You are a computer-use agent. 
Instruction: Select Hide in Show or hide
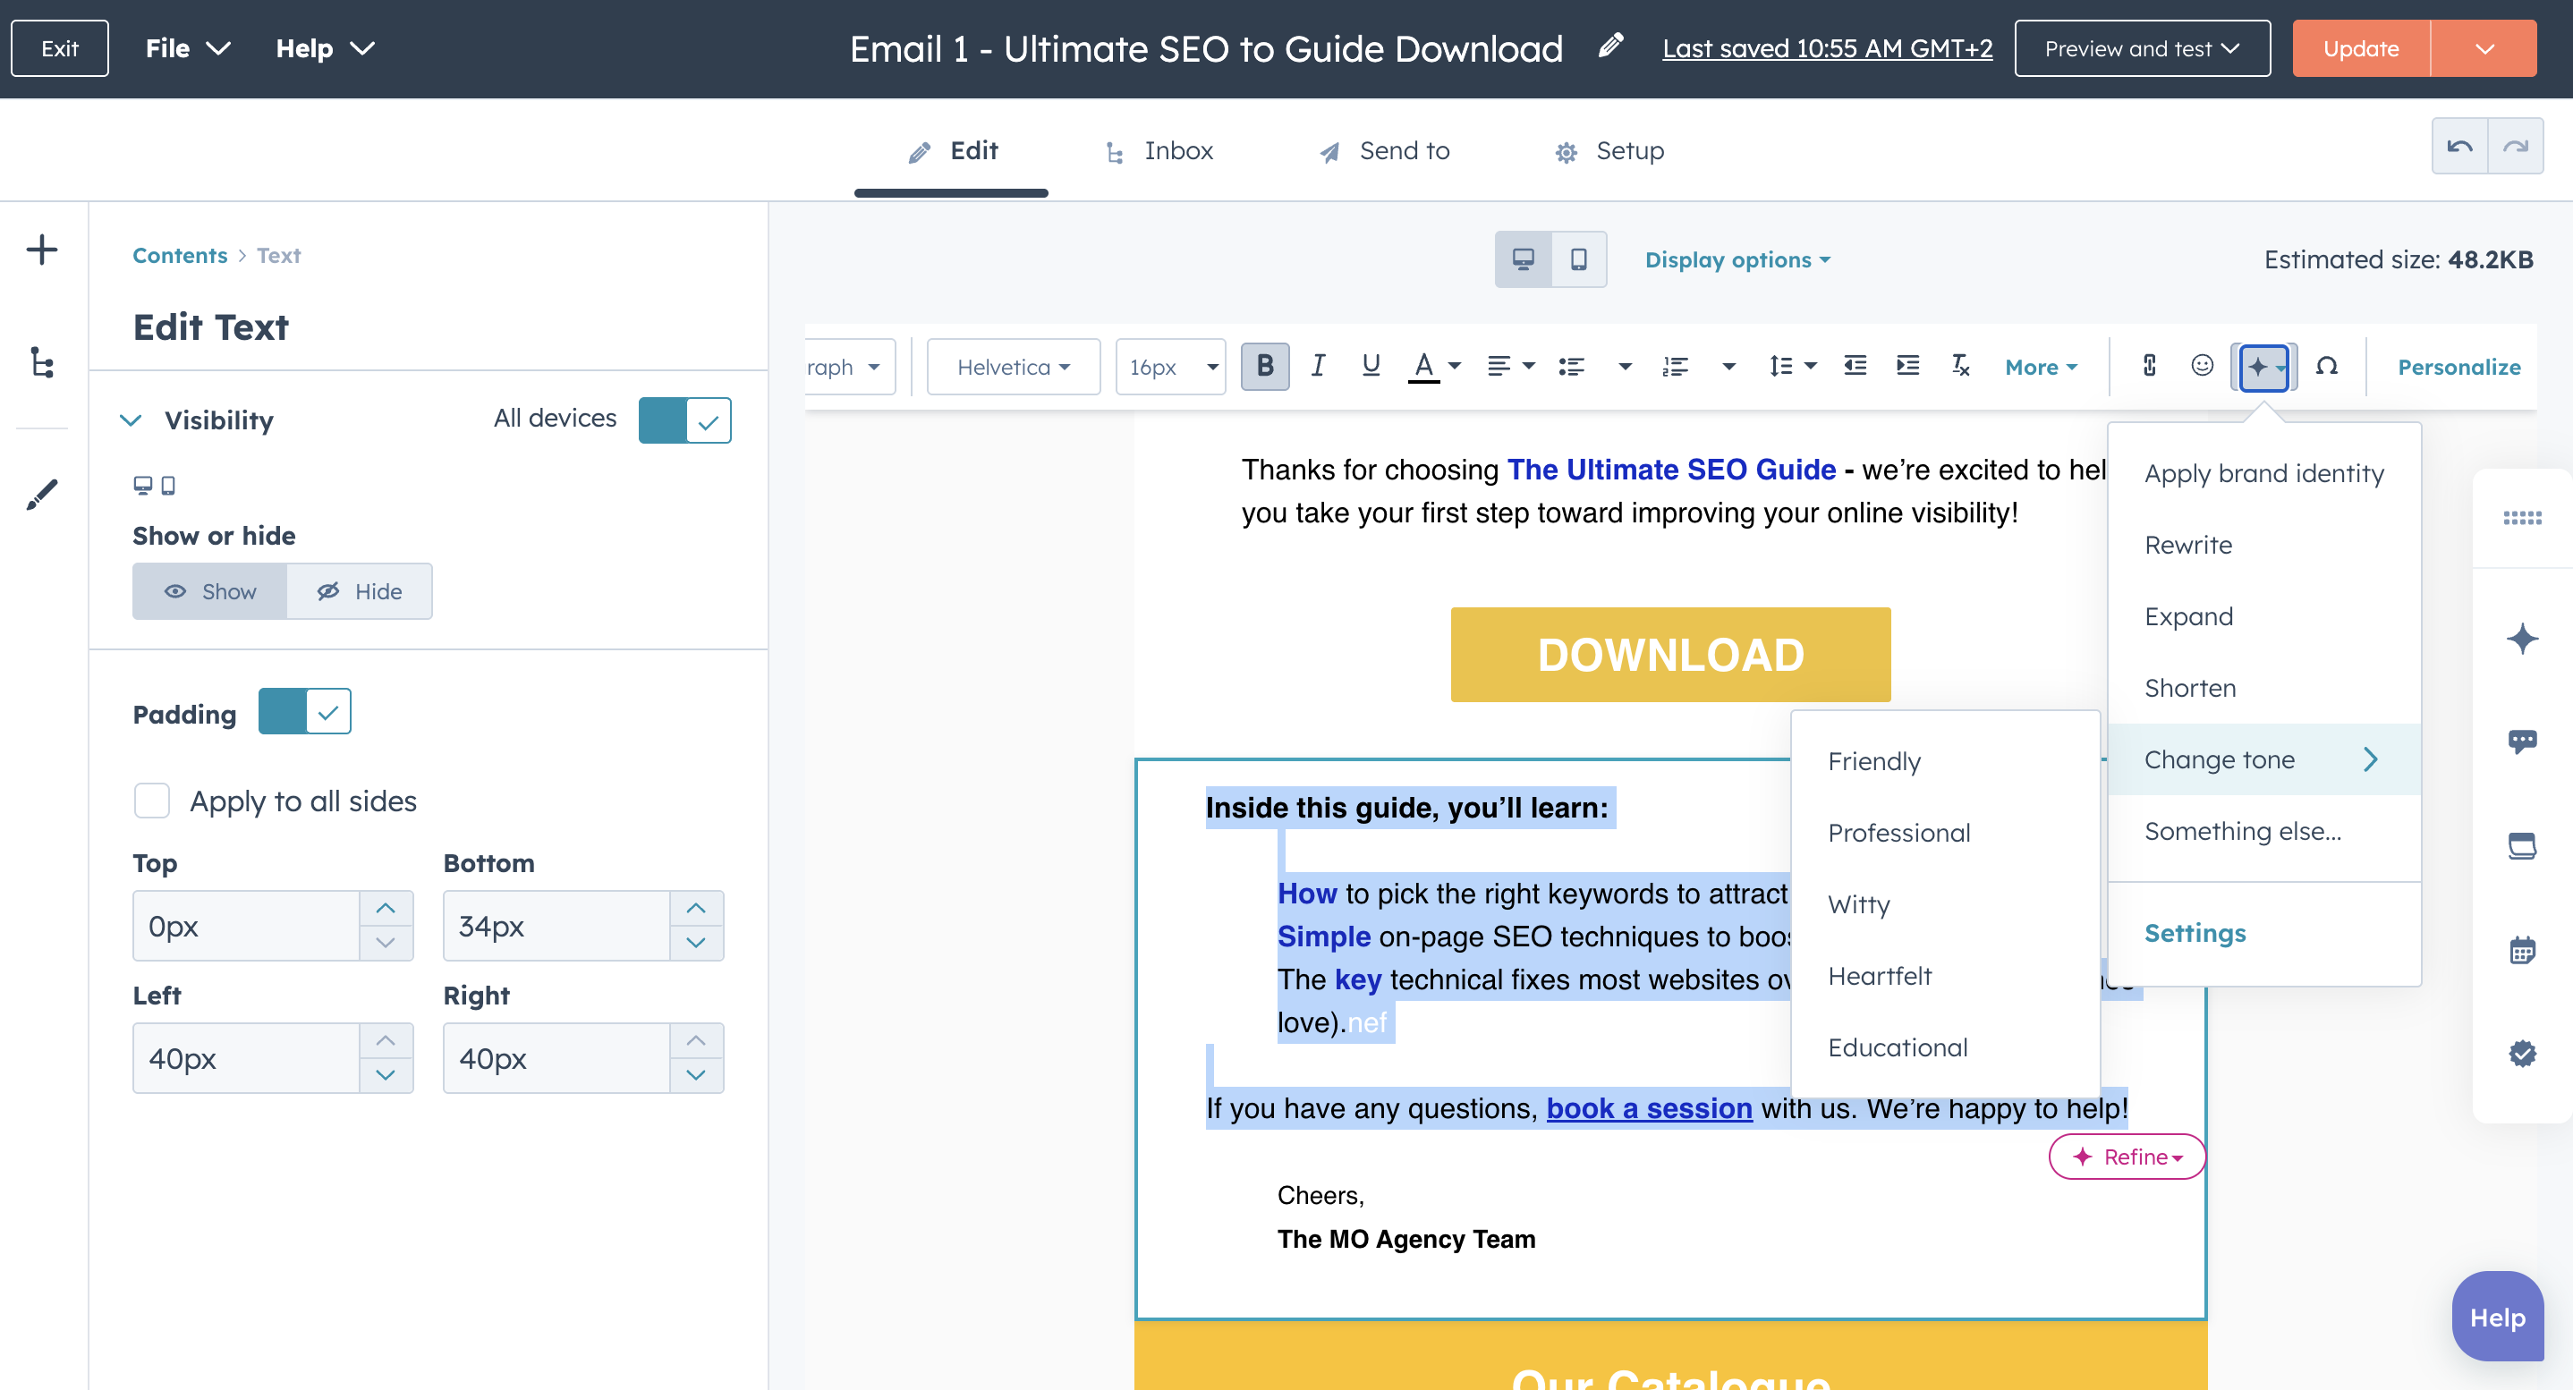[x=360, y=590]
